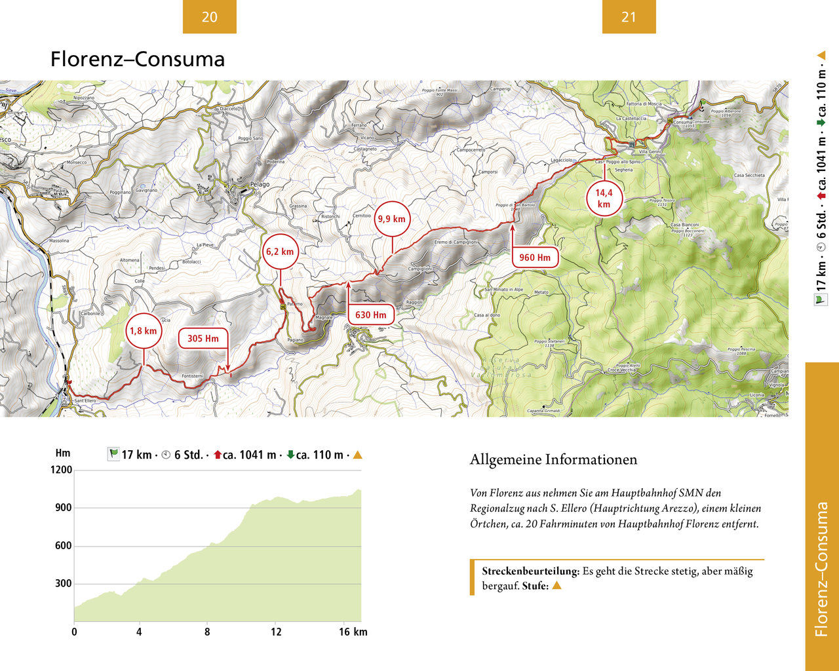This screenshot has width=839, height=671.
Task: Click the "14,4 km" circular map marker
Action: tap(604, 199)
